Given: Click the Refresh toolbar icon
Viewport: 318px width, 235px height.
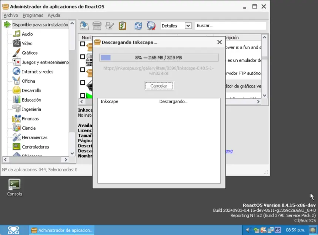Looking at the screenshot, I should 138,26.
